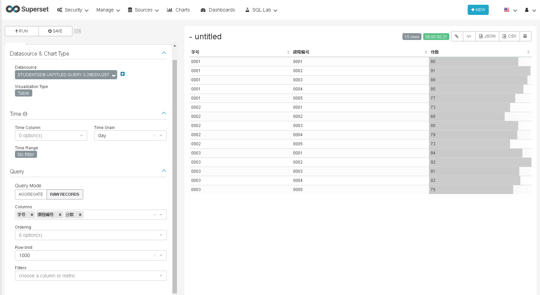
Task: Switch query mode to AGGREGATE
Action: click(31, 194)
